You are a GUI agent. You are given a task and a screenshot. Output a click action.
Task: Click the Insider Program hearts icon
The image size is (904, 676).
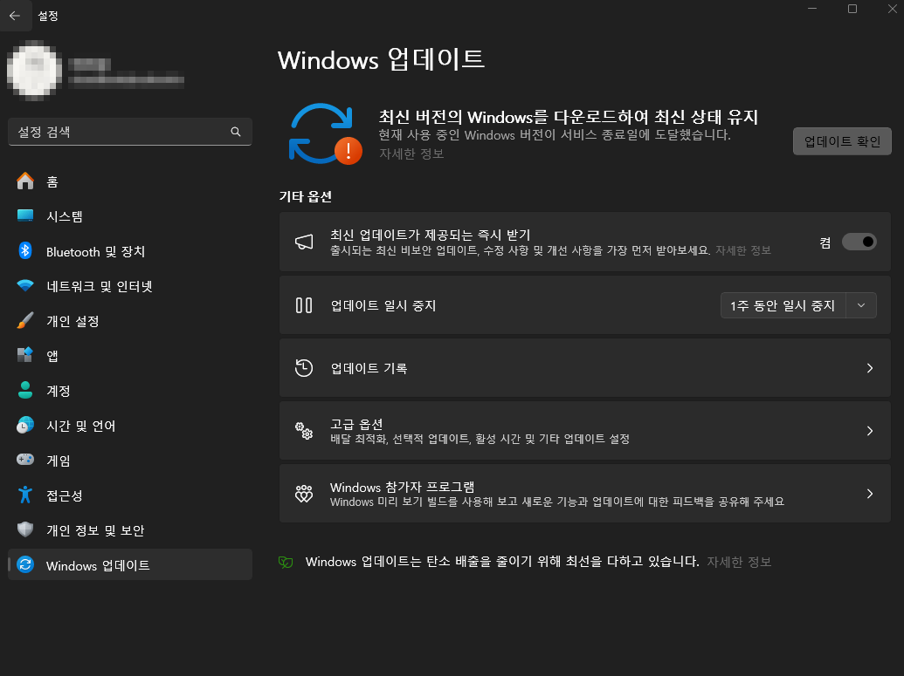pyautogui.click(x=304, y=494)
